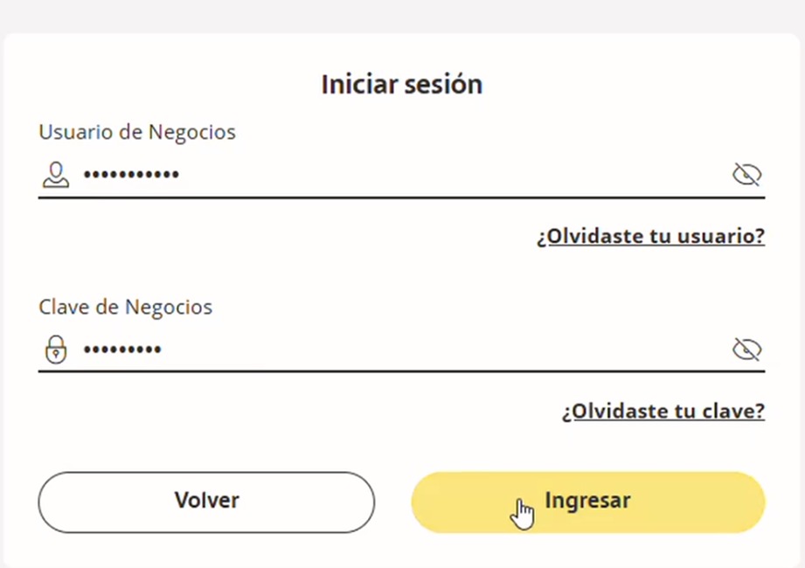Reveal the Clave de Negocios password
805x568 pixels.
coord(746,350)
